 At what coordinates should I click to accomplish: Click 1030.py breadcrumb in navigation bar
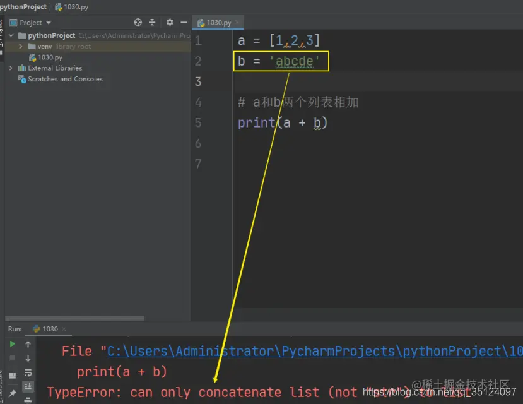[x=72, y=7]
